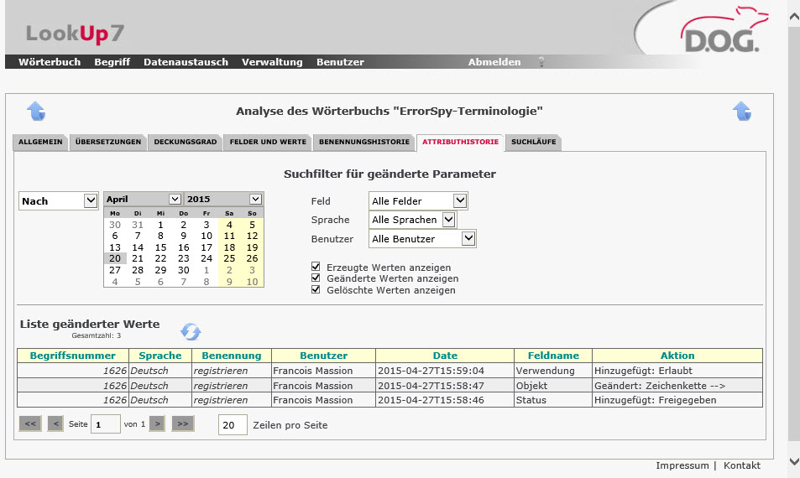Switch to the Benennungshistorie tab
Screen dimensions: 800x478
(364, 143)
